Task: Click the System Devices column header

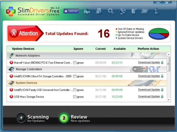Action: (23, 49)
